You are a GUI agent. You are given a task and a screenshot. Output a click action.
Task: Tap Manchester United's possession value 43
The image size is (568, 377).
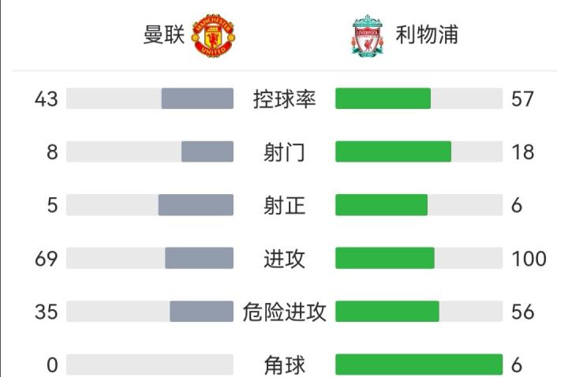[47, 99]
